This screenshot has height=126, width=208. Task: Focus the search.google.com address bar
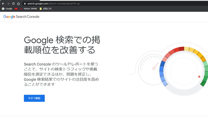(115, 4)
